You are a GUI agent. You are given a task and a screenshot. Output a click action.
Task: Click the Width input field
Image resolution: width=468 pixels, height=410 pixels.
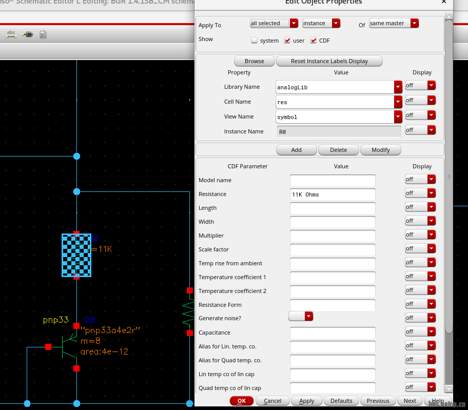click(x=333, y=222)
